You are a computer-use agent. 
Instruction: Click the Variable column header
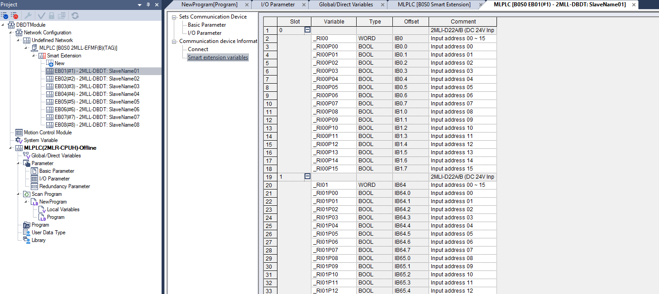(334, 22)
